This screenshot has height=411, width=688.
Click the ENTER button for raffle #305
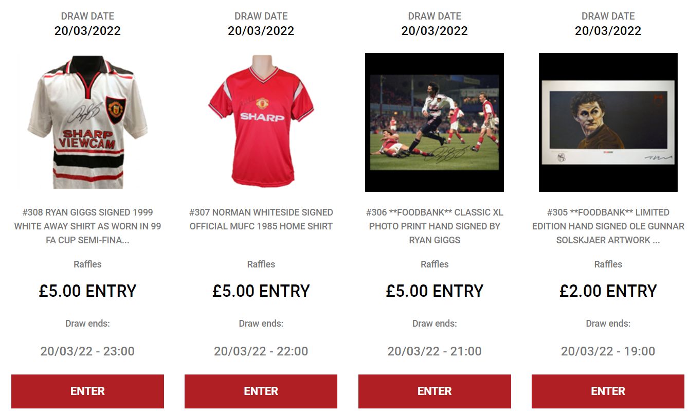[x=608, y=391]
